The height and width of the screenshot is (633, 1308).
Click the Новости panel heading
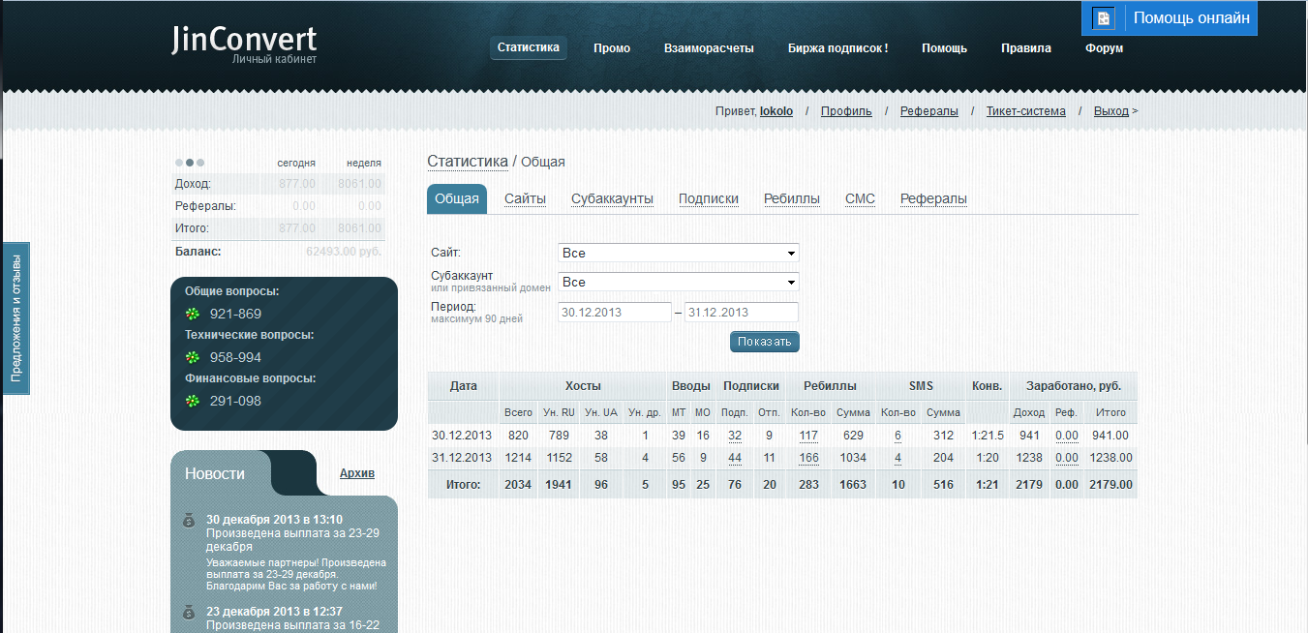click(x=215, y=473)
